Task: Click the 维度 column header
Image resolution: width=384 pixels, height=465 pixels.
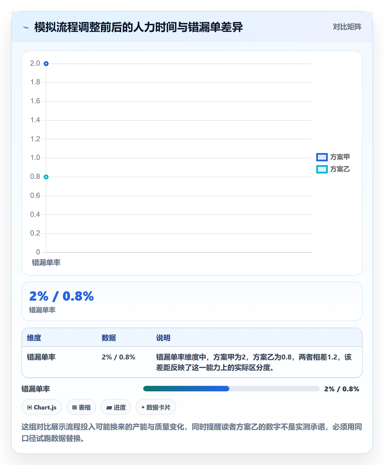Action: coord(34,338)
